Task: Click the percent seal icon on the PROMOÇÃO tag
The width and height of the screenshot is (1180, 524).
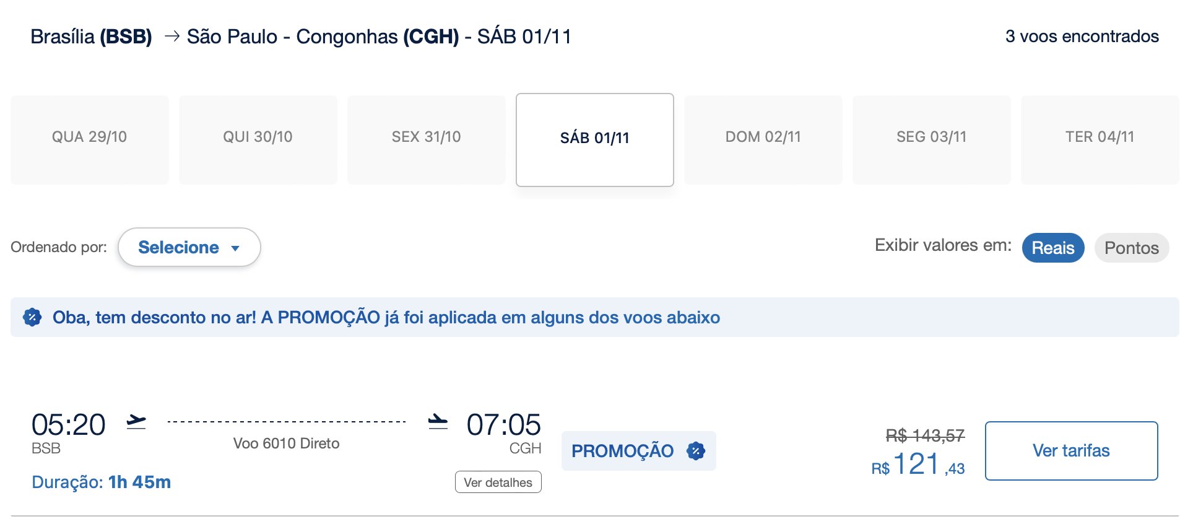Action: tap(696, 451)
